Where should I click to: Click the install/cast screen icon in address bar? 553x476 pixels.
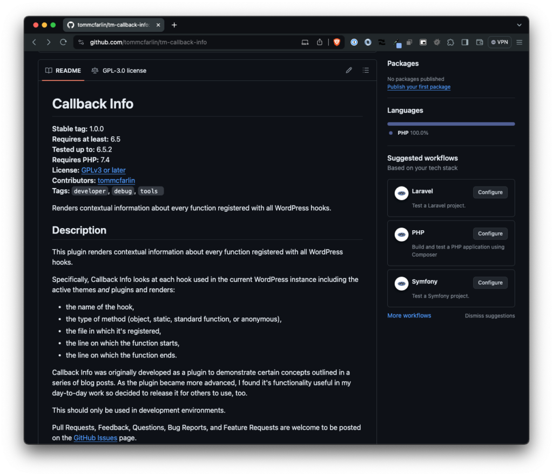click(x=305, y=42)
